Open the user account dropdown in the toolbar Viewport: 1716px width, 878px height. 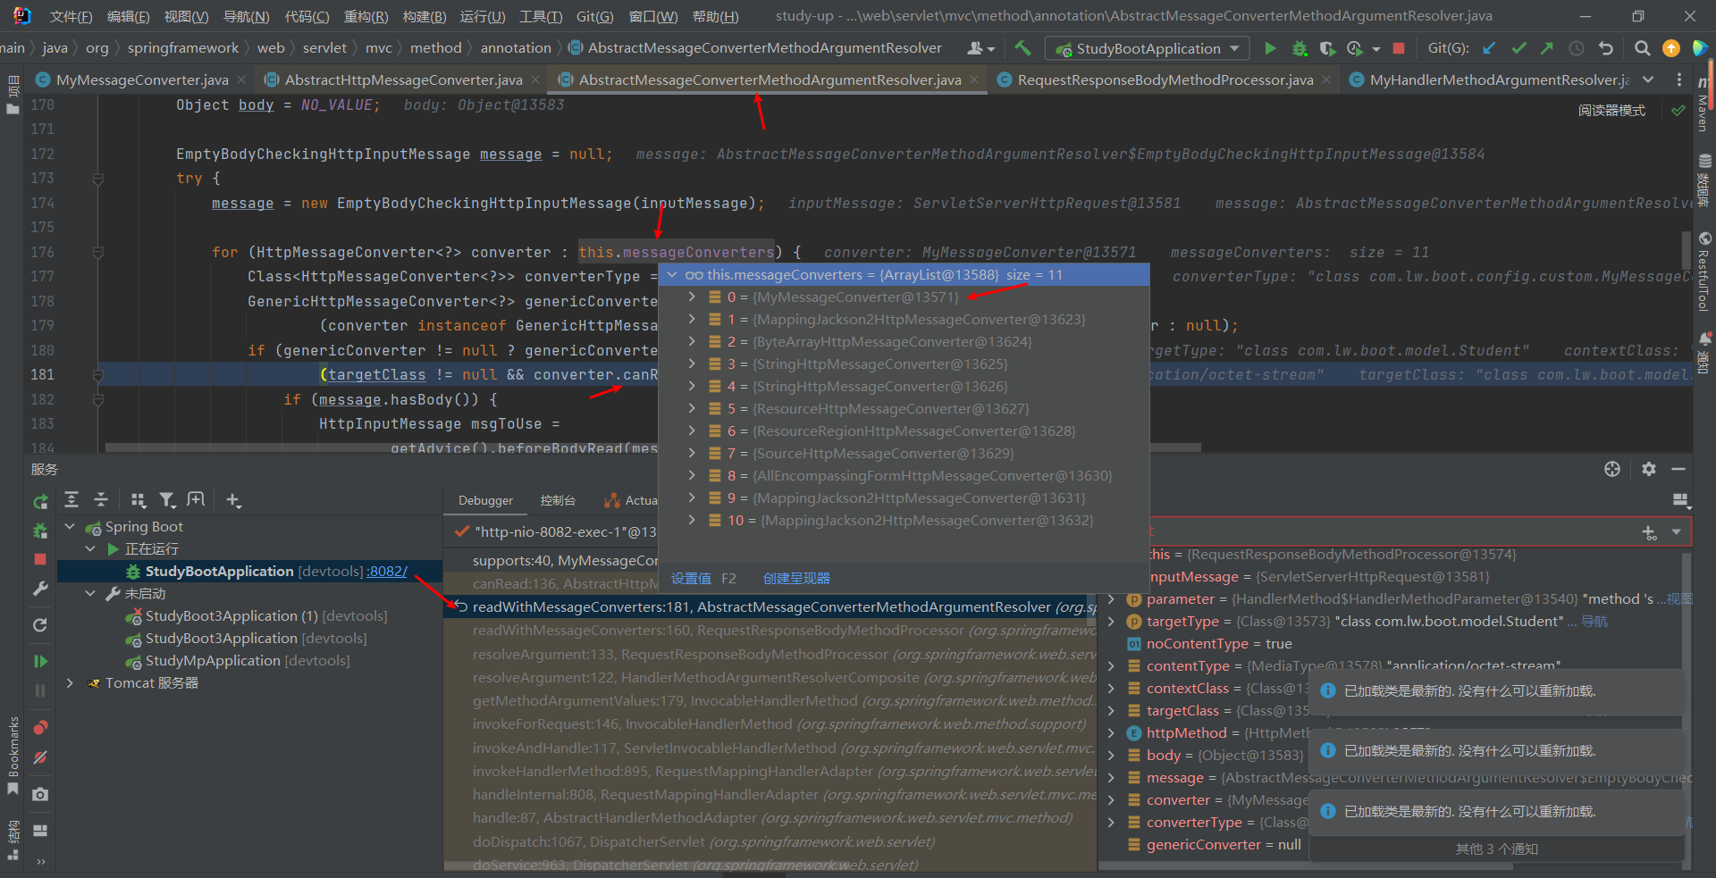(981, 48)
